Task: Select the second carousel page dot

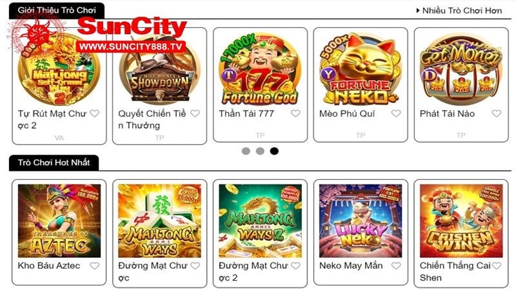Action: (x=260, y=151)
